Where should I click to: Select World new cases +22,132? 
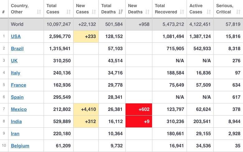pyautogui.click(x=87, y=24)
